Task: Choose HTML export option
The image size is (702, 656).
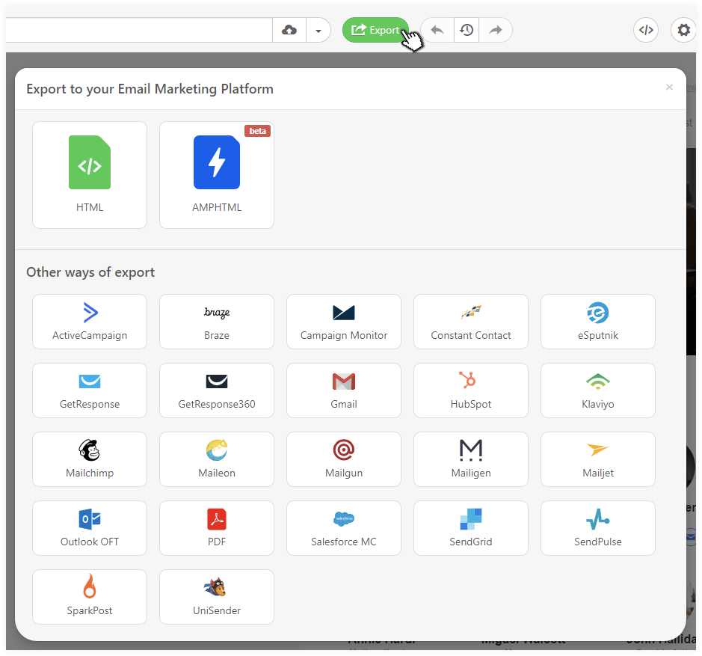Action: [90, 175]
